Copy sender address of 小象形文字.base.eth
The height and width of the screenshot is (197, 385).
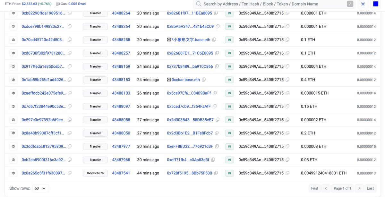[214, 40]
